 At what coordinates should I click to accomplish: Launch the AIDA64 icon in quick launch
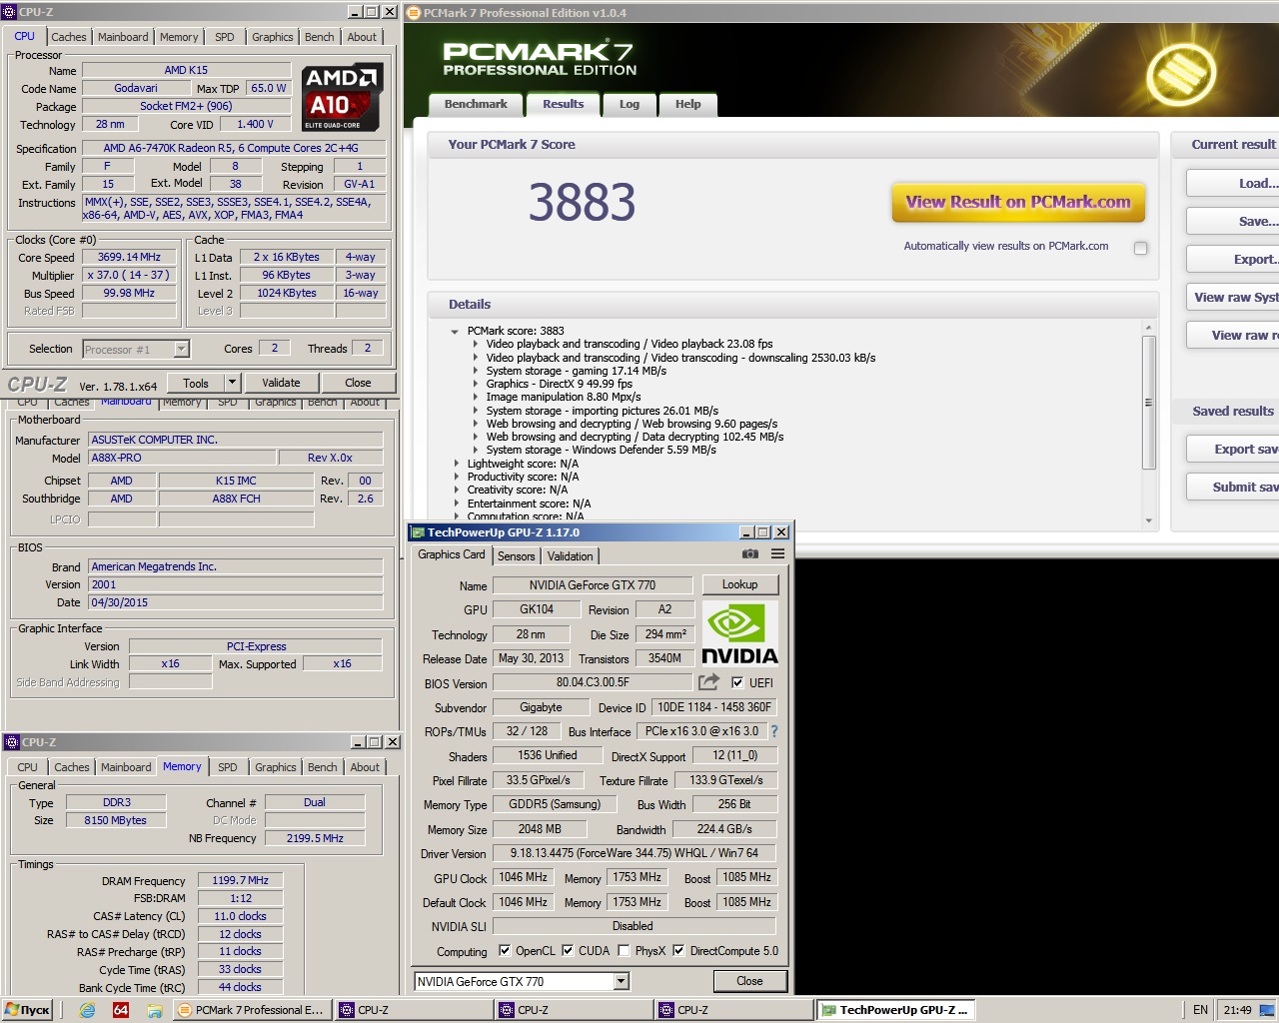[x=121, y=1010]
